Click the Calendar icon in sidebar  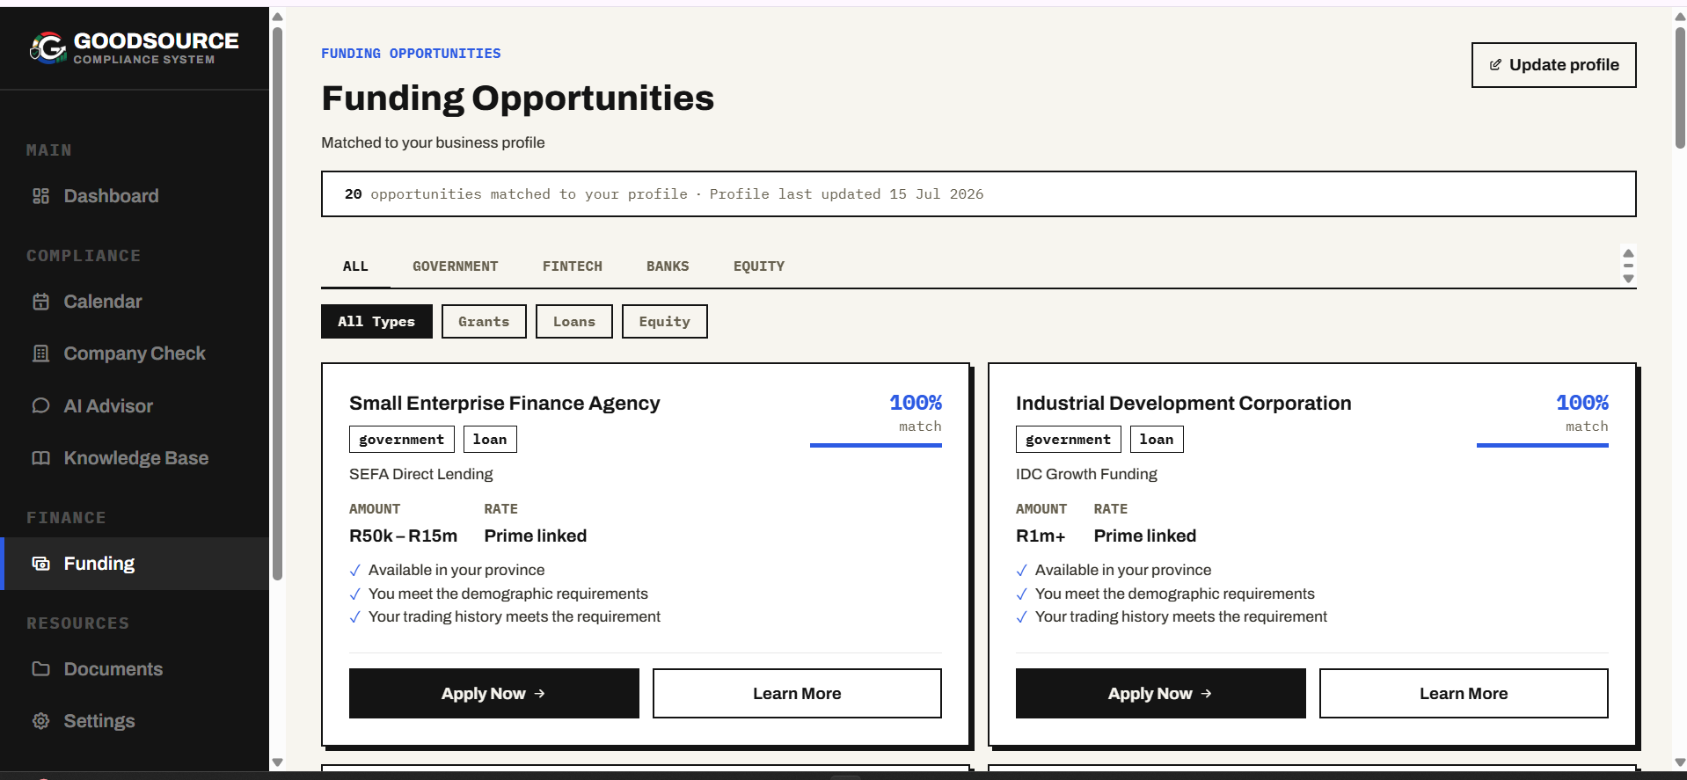40,302
